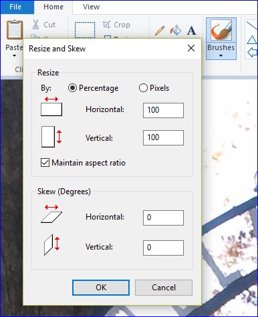The height and width of the screenshot is (317, 258).
Task: Click the Cancel button
Action: pos(164,288)
